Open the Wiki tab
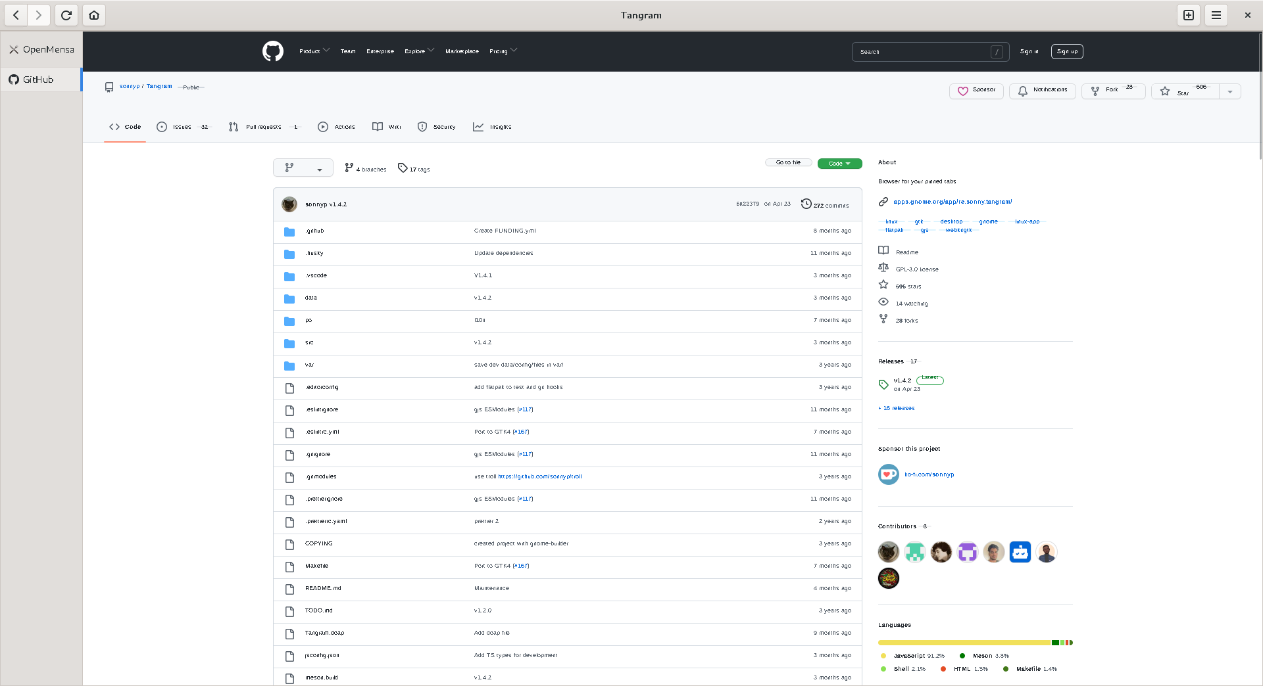 click(387, 127)
